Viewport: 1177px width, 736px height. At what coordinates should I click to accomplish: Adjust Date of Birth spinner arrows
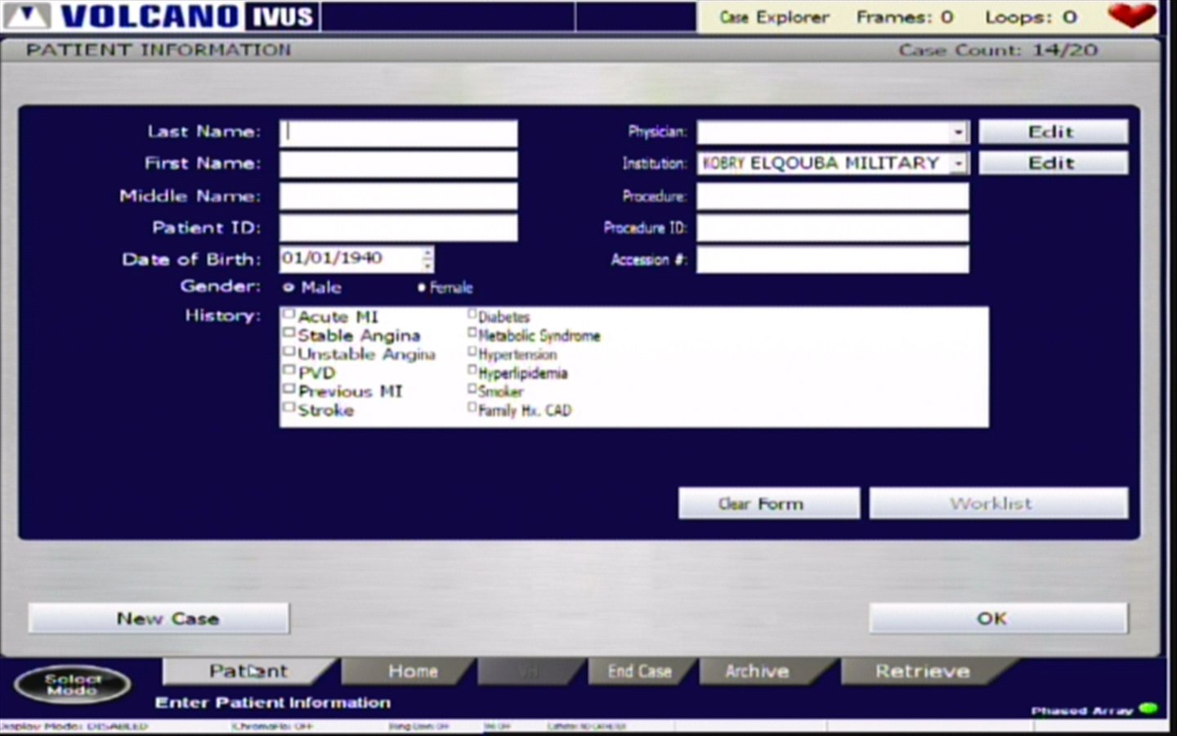tap(427, 259)
